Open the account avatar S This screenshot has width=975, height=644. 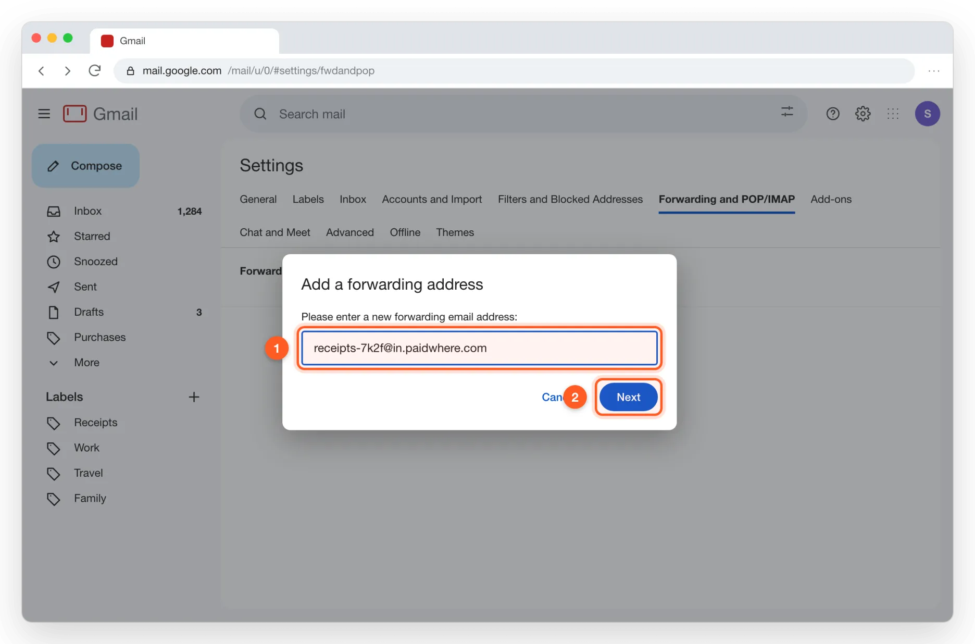pos(928,114)
